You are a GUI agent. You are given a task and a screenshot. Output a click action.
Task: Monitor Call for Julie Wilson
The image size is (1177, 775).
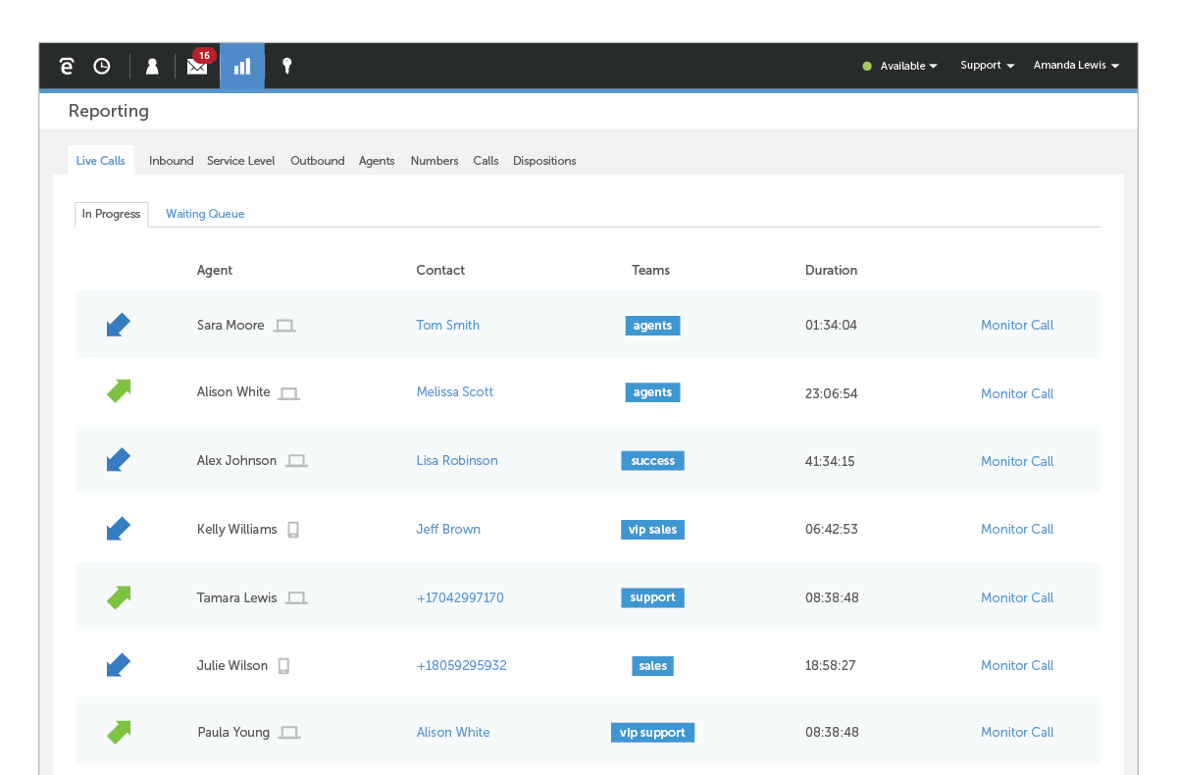(1017, 665)
